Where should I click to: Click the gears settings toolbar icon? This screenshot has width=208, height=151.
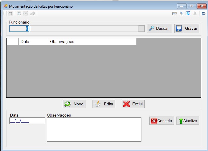pyautogui.click(x=181, y=13)
